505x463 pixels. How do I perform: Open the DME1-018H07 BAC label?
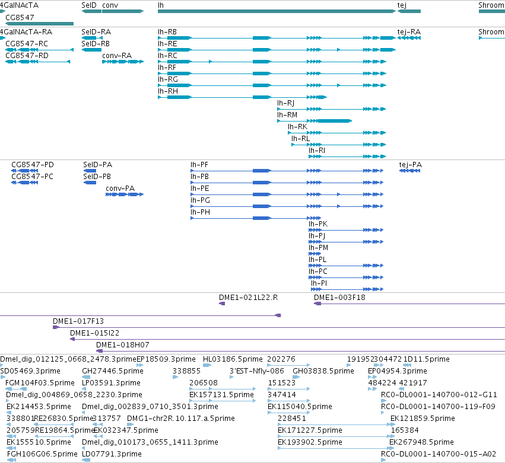click(x=123, y=345)
